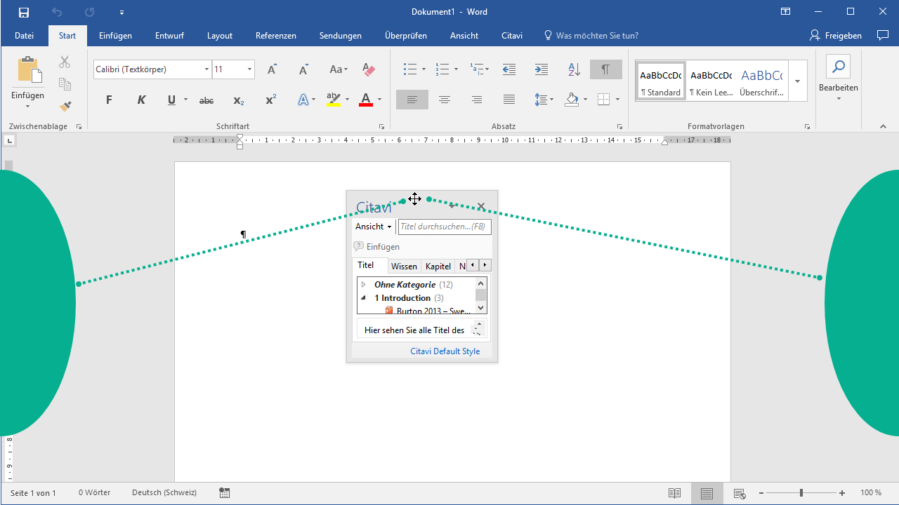Save the document with the floppy disk icon

[x=24, y=12]
